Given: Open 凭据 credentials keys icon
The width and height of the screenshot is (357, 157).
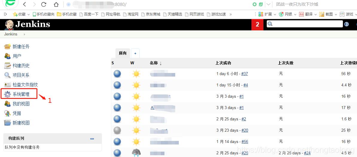Looking at the screenshot, I should [7, 113].
